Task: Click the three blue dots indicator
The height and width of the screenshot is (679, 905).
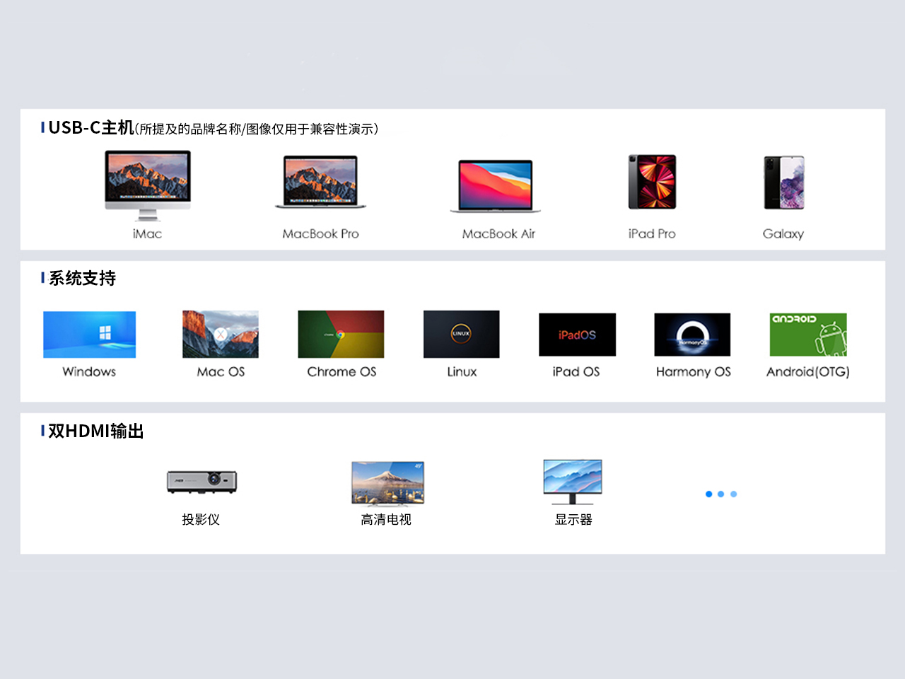Action: tap(721, 494)
